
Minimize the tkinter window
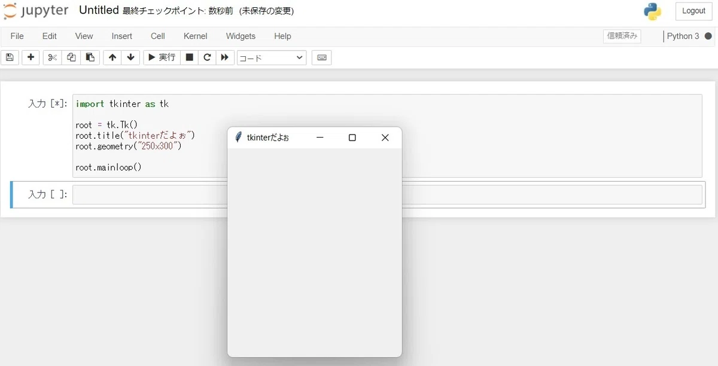pyautogui.click(x=320, y=138)
